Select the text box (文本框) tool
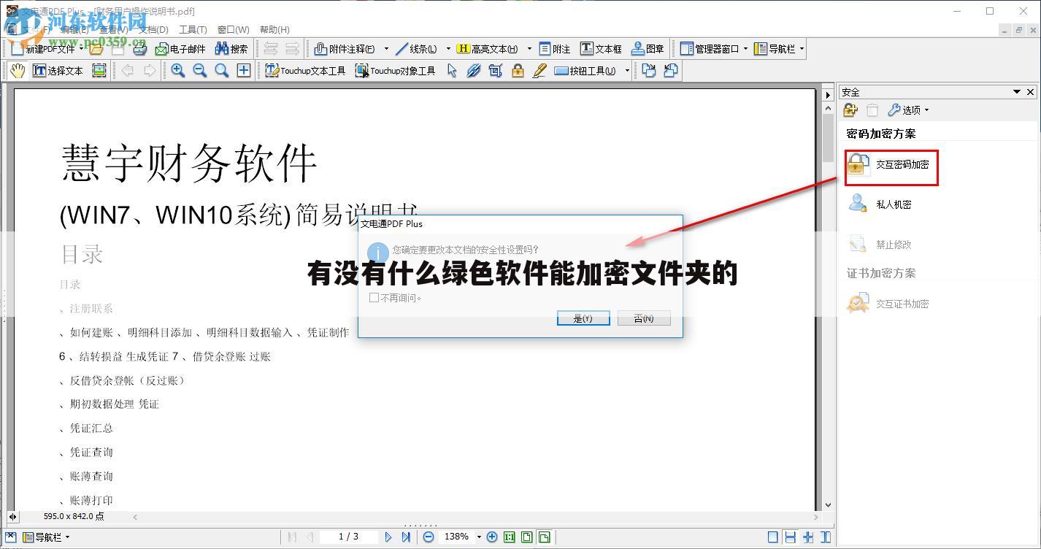Image resolution: width=1041 pixels, height=549 pixels. pos(602,49)
